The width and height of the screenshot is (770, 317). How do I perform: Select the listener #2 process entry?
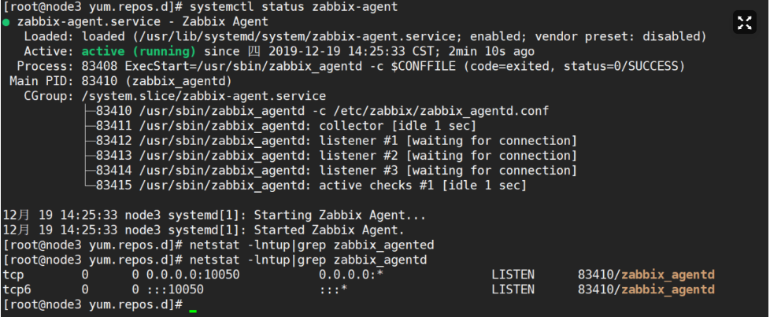[336, 156]
